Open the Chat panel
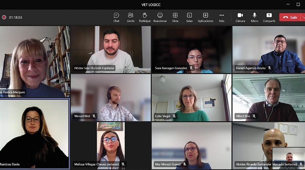 (116, 17)
